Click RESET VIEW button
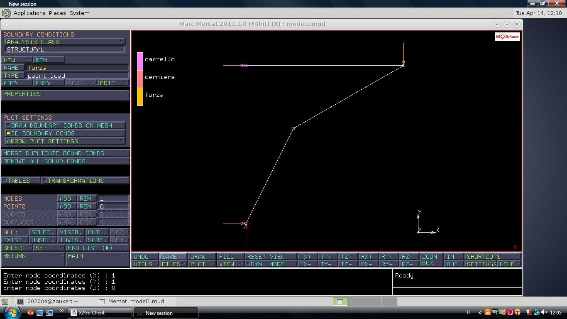567x319 pixels. [271, 257]
